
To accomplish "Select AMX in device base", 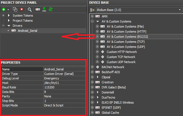I will pos(105,16).
